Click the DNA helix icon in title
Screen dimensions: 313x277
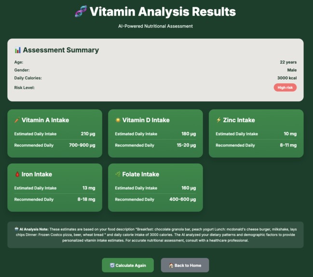point(81,12)
